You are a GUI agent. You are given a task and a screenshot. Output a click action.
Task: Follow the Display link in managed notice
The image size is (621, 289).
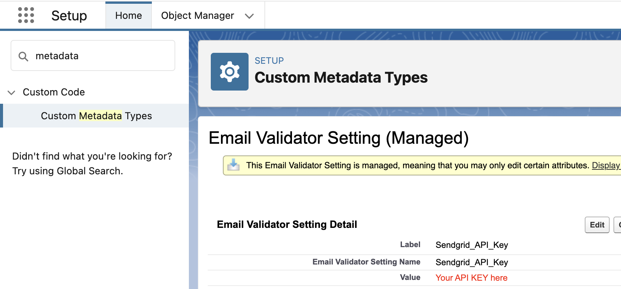[606, 165]
